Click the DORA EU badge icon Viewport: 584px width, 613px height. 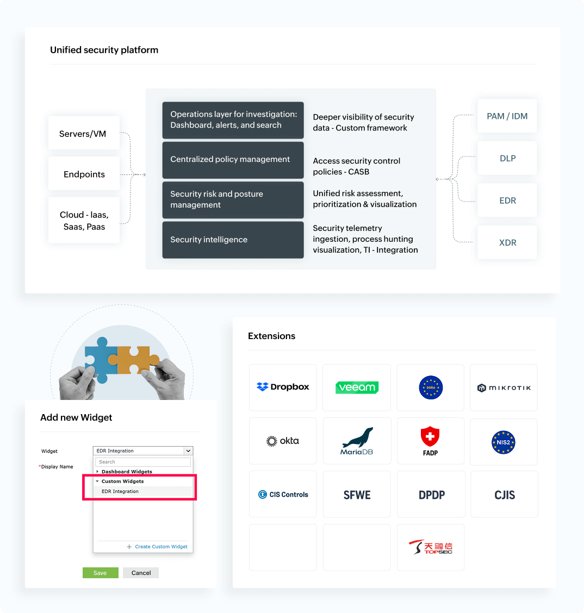(431, 387)
